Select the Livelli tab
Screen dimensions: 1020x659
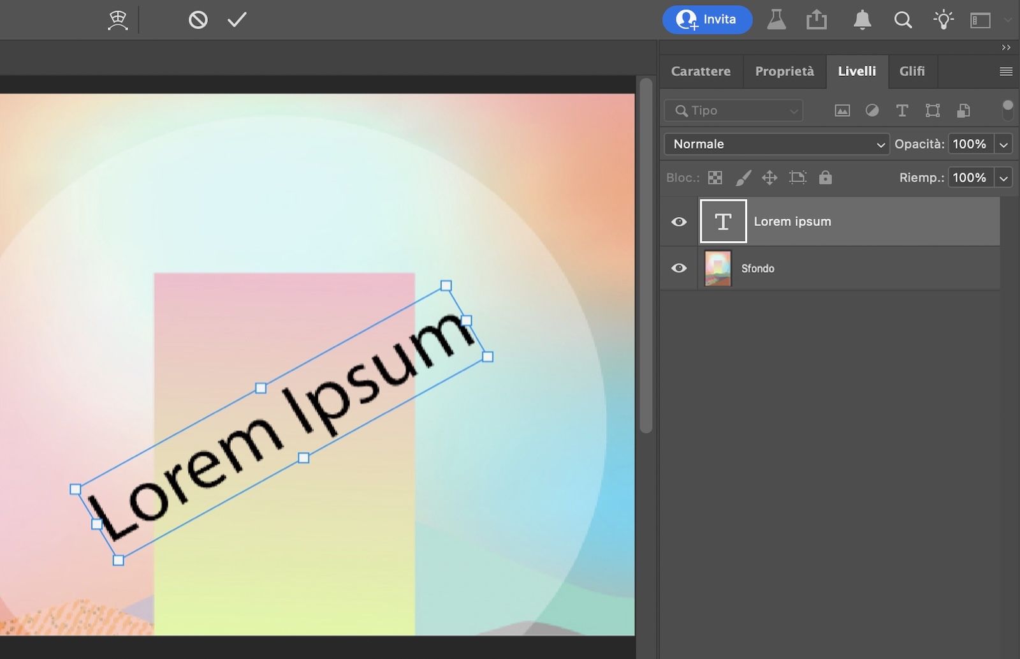tap(857, 71)
